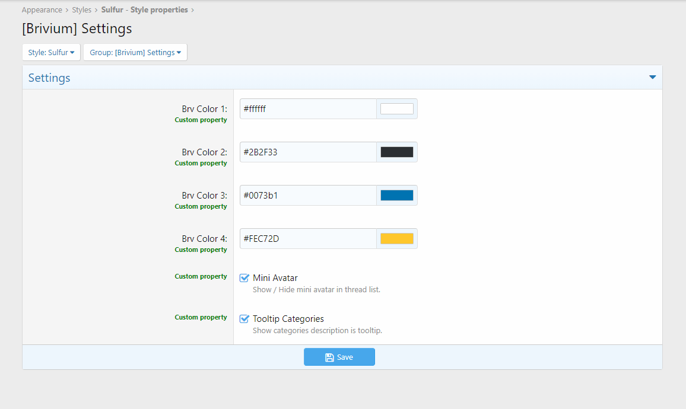The image size is (686, 409).
Task: Click the blue Brv Color 3 swatch
Action: 396,196
